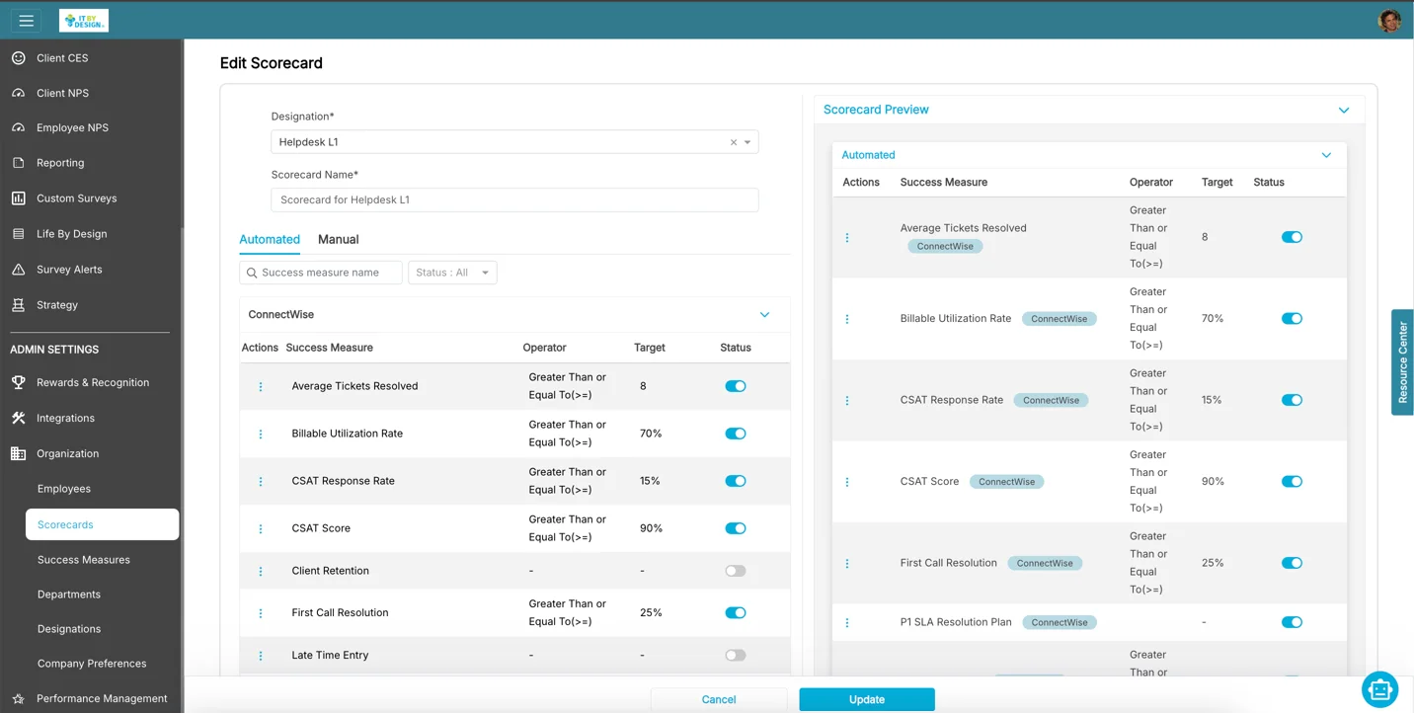Image resolution: width=1414 pixels, height=713 pixels.
Task: Select Scorecards in the sidebar
Action: (x=103, y=524)
